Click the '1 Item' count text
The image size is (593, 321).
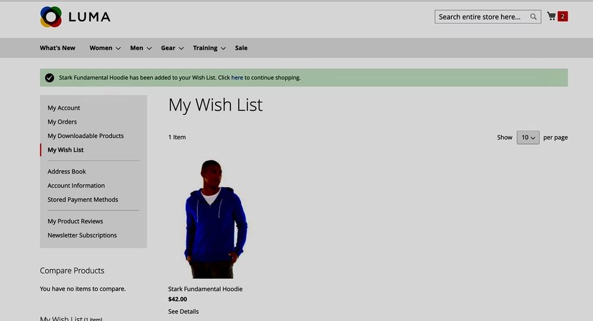point(177,137)
